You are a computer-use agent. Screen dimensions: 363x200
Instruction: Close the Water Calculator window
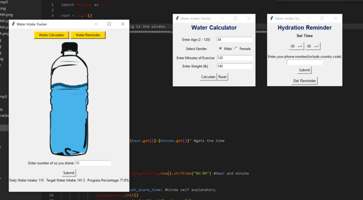tap(249, 18)
